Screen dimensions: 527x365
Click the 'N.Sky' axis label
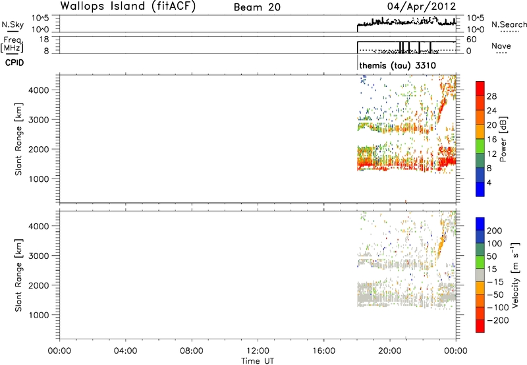point(13,24)
